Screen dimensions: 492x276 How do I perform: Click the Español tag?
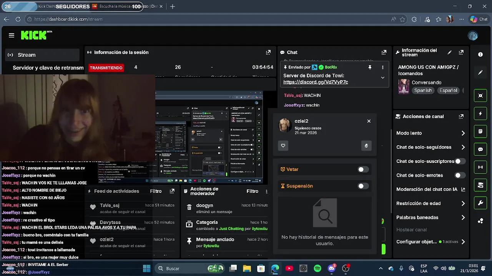[449, 90]
